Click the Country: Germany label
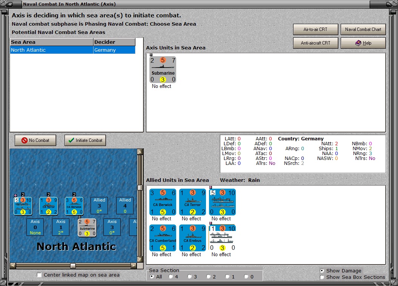 [301, 139]
